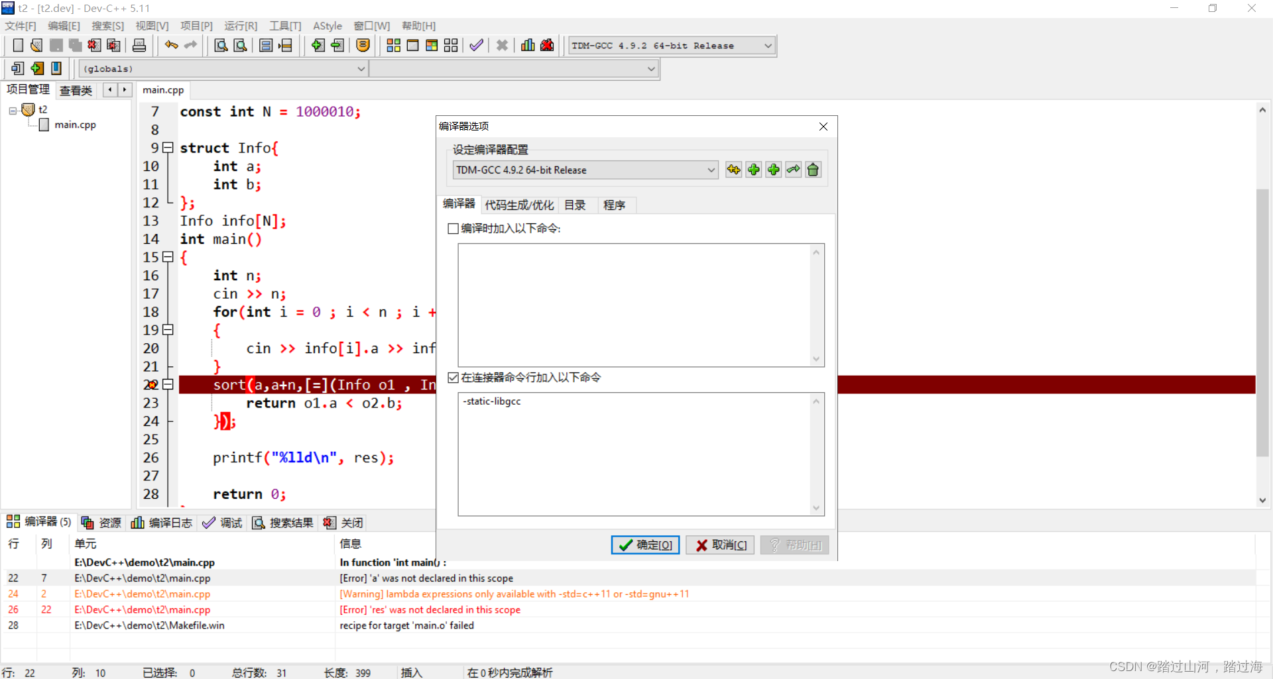
Task: Collapse the struct Info fold at line 9
Action: [x=168, y=148]
